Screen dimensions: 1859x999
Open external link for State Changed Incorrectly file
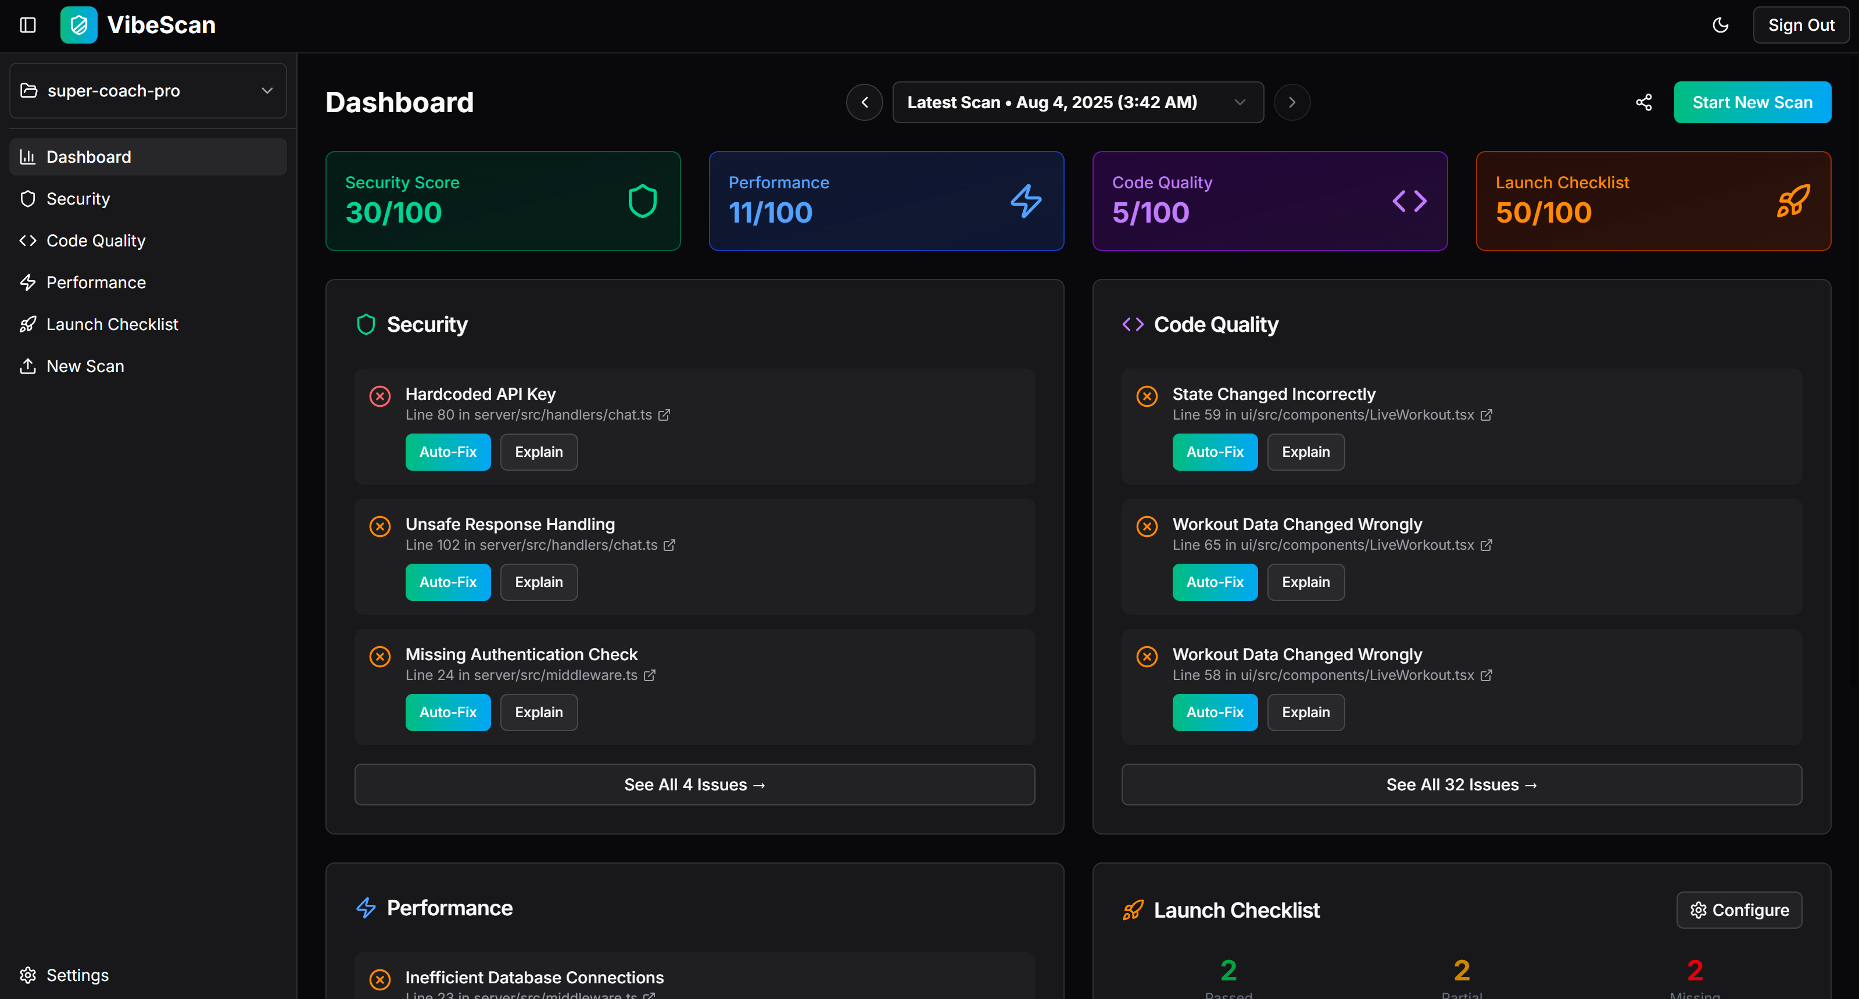(x=1486, y=415)
